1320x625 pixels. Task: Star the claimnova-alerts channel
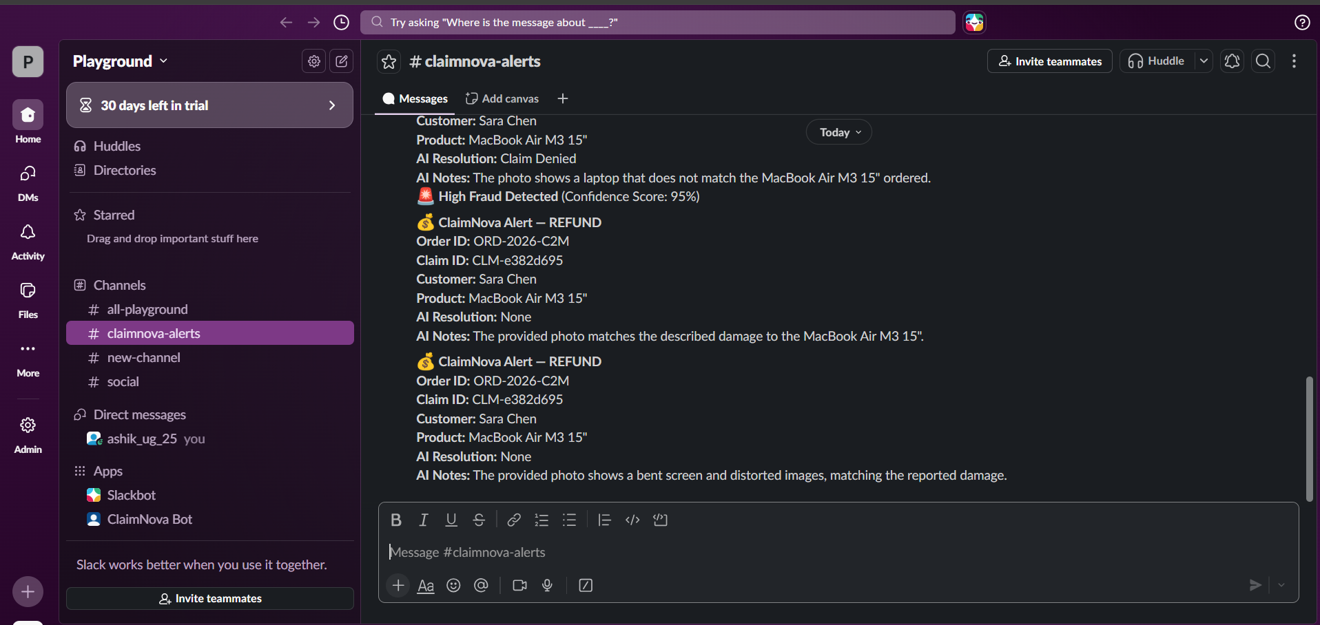(389, 62)
